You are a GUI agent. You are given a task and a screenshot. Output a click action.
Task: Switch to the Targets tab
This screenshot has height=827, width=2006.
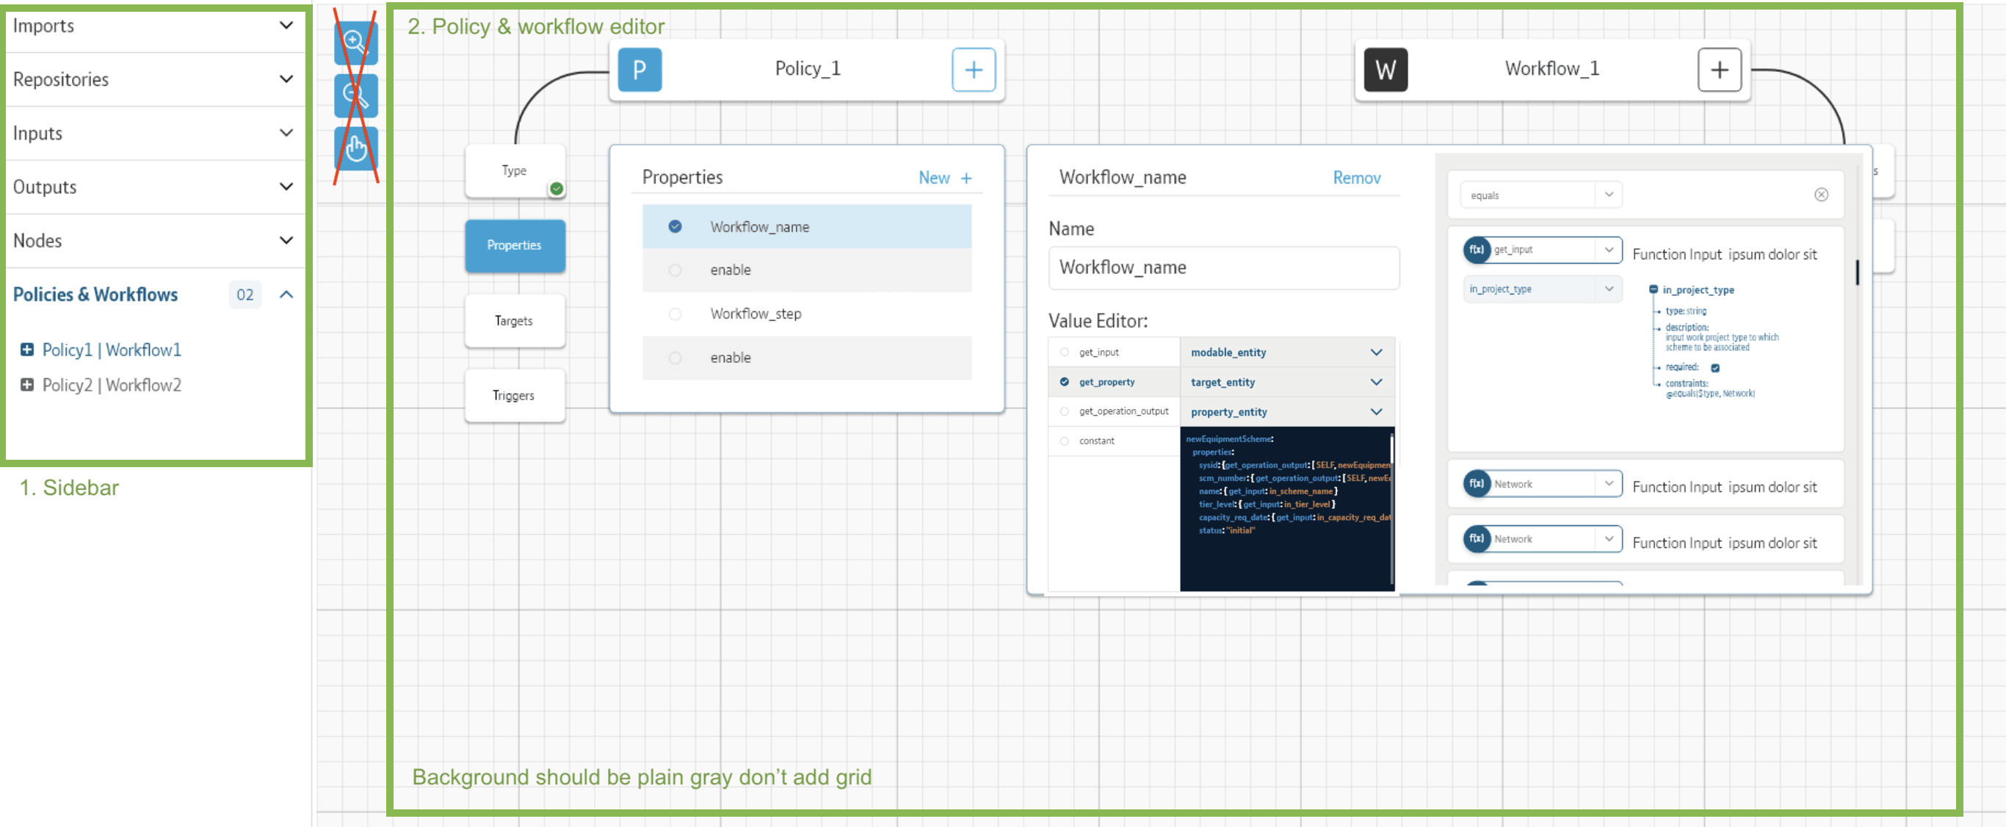pos(514,320)
